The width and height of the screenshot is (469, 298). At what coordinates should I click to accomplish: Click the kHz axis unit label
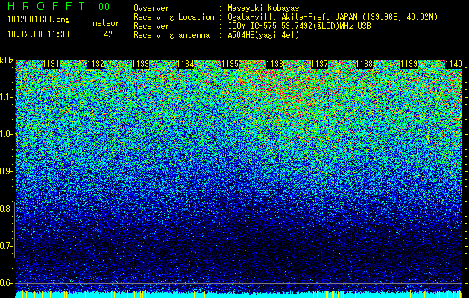point(7,60)
